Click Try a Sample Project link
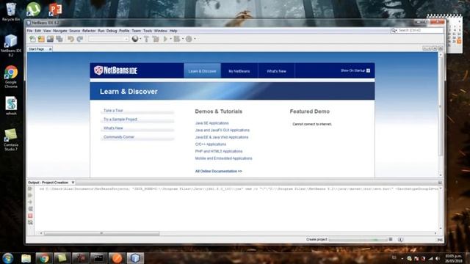 120,119
